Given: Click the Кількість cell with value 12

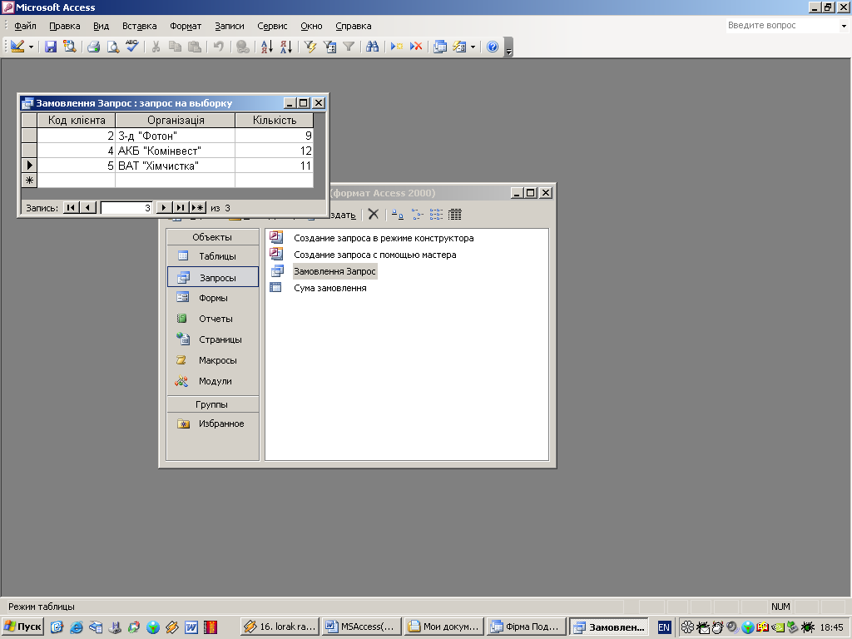Looking at the screenshot, I should (275, 151).
